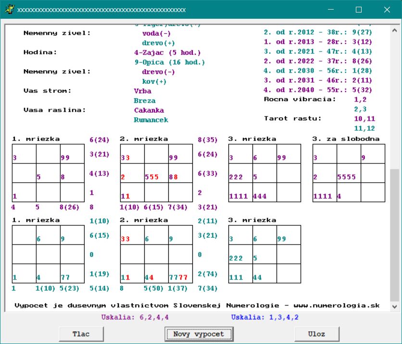Click the Tarot value "11,12"
This screenshot has width=402, height=344.
pos(364,128)
